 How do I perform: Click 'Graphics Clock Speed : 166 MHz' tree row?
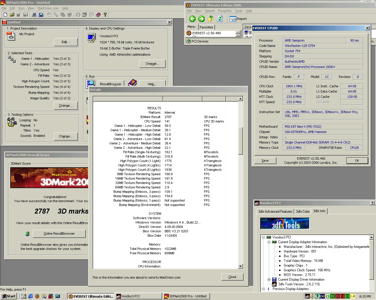pyautogui.click(x=307, y=270)
